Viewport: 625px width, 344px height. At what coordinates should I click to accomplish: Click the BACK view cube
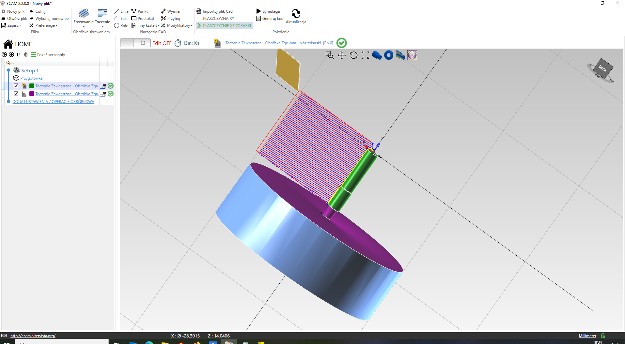pos(602,69)
